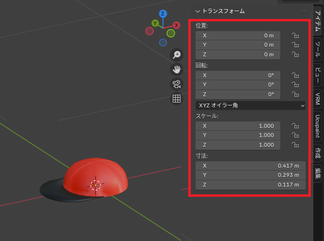Click the location Z field 0 m
The image size is (324, 241).
click(x=238, y=54)
